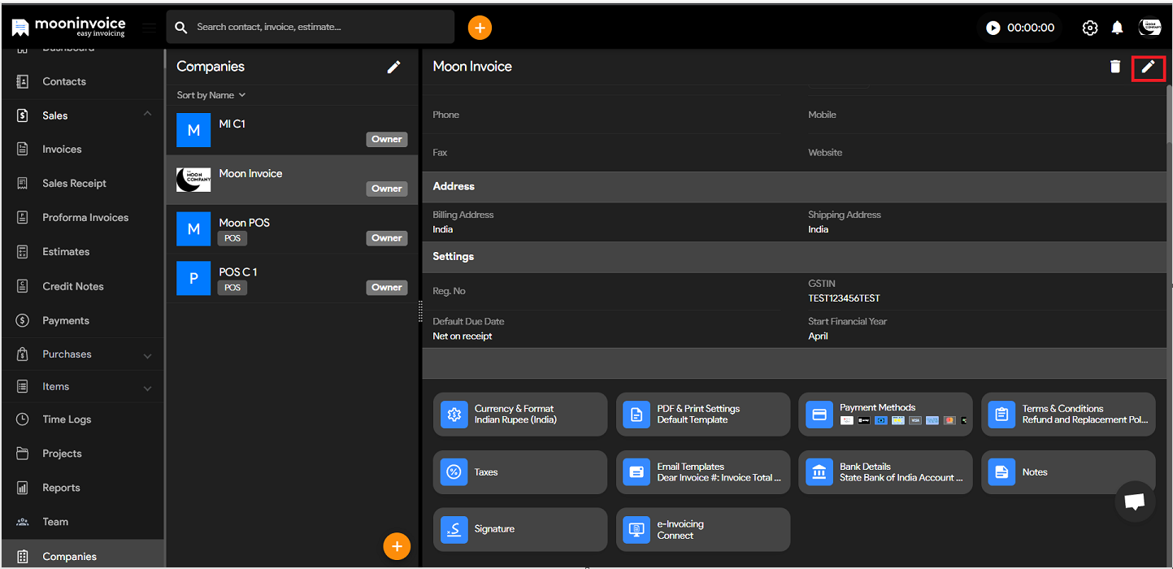Image resolution: width=1173 pixels, height=569 pixels.
Task: Click the search contact, invoice, estimate field
Action: 311,27
